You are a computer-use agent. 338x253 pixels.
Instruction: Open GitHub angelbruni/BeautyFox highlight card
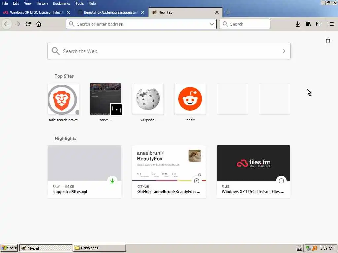(x=169, y=172)
